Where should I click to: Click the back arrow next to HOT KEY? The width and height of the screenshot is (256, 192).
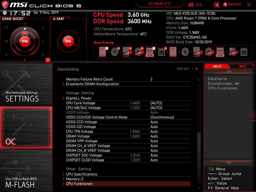coord(196,69)
